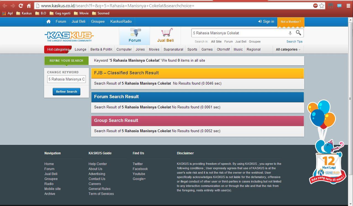Open the Kaskus bookmark folder
Image resolution: width=353 pixels, height=206 pixels.
click(24, 13)
